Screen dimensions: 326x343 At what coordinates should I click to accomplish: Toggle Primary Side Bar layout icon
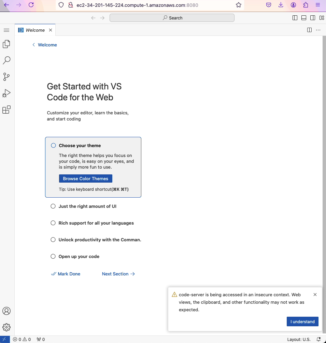point(295,18)
